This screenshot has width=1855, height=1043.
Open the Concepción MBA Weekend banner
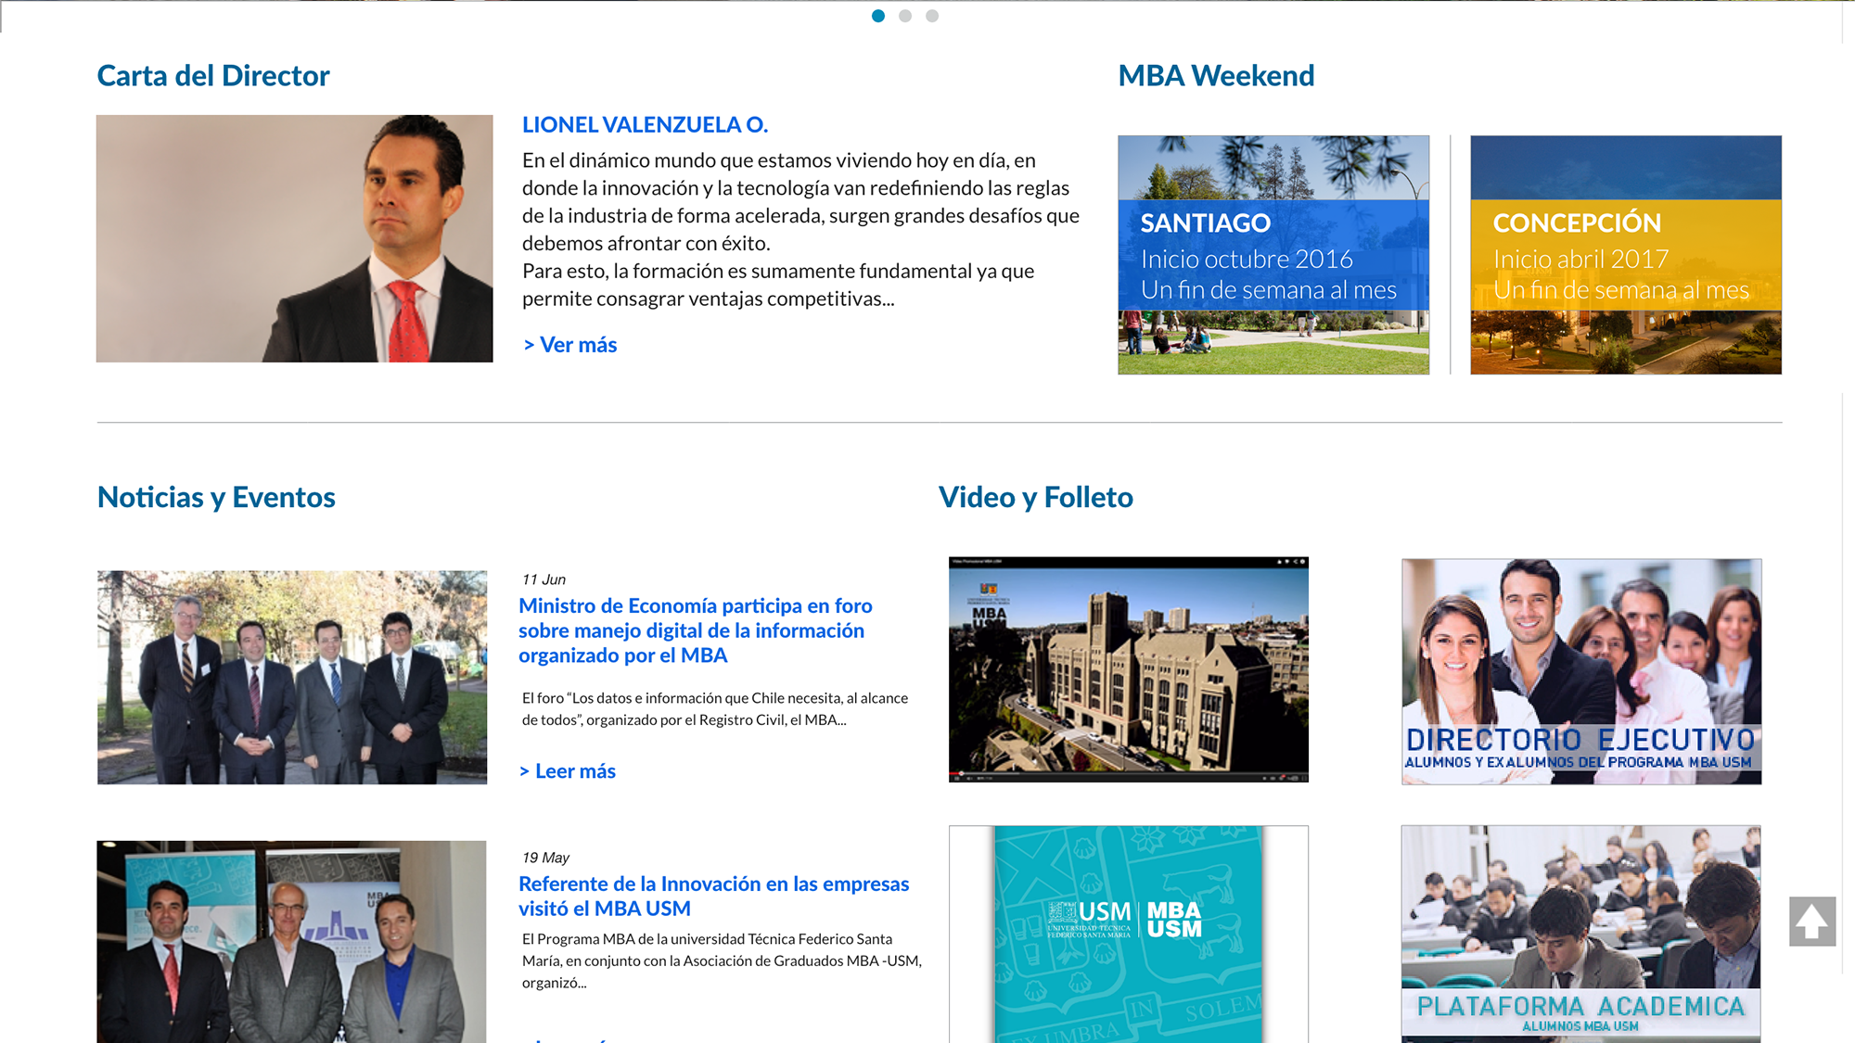point(1626,255)
